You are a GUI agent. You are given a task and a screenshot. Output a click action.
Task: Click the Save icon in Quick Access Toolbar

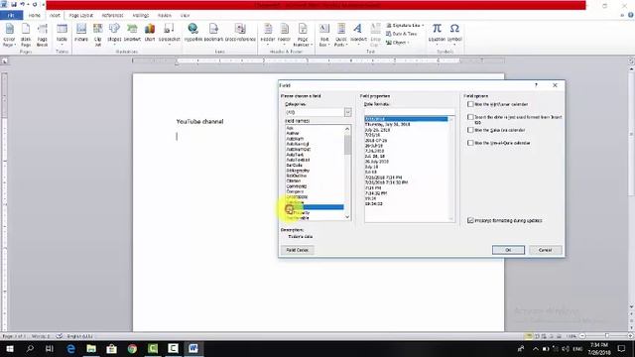[14, 4]
